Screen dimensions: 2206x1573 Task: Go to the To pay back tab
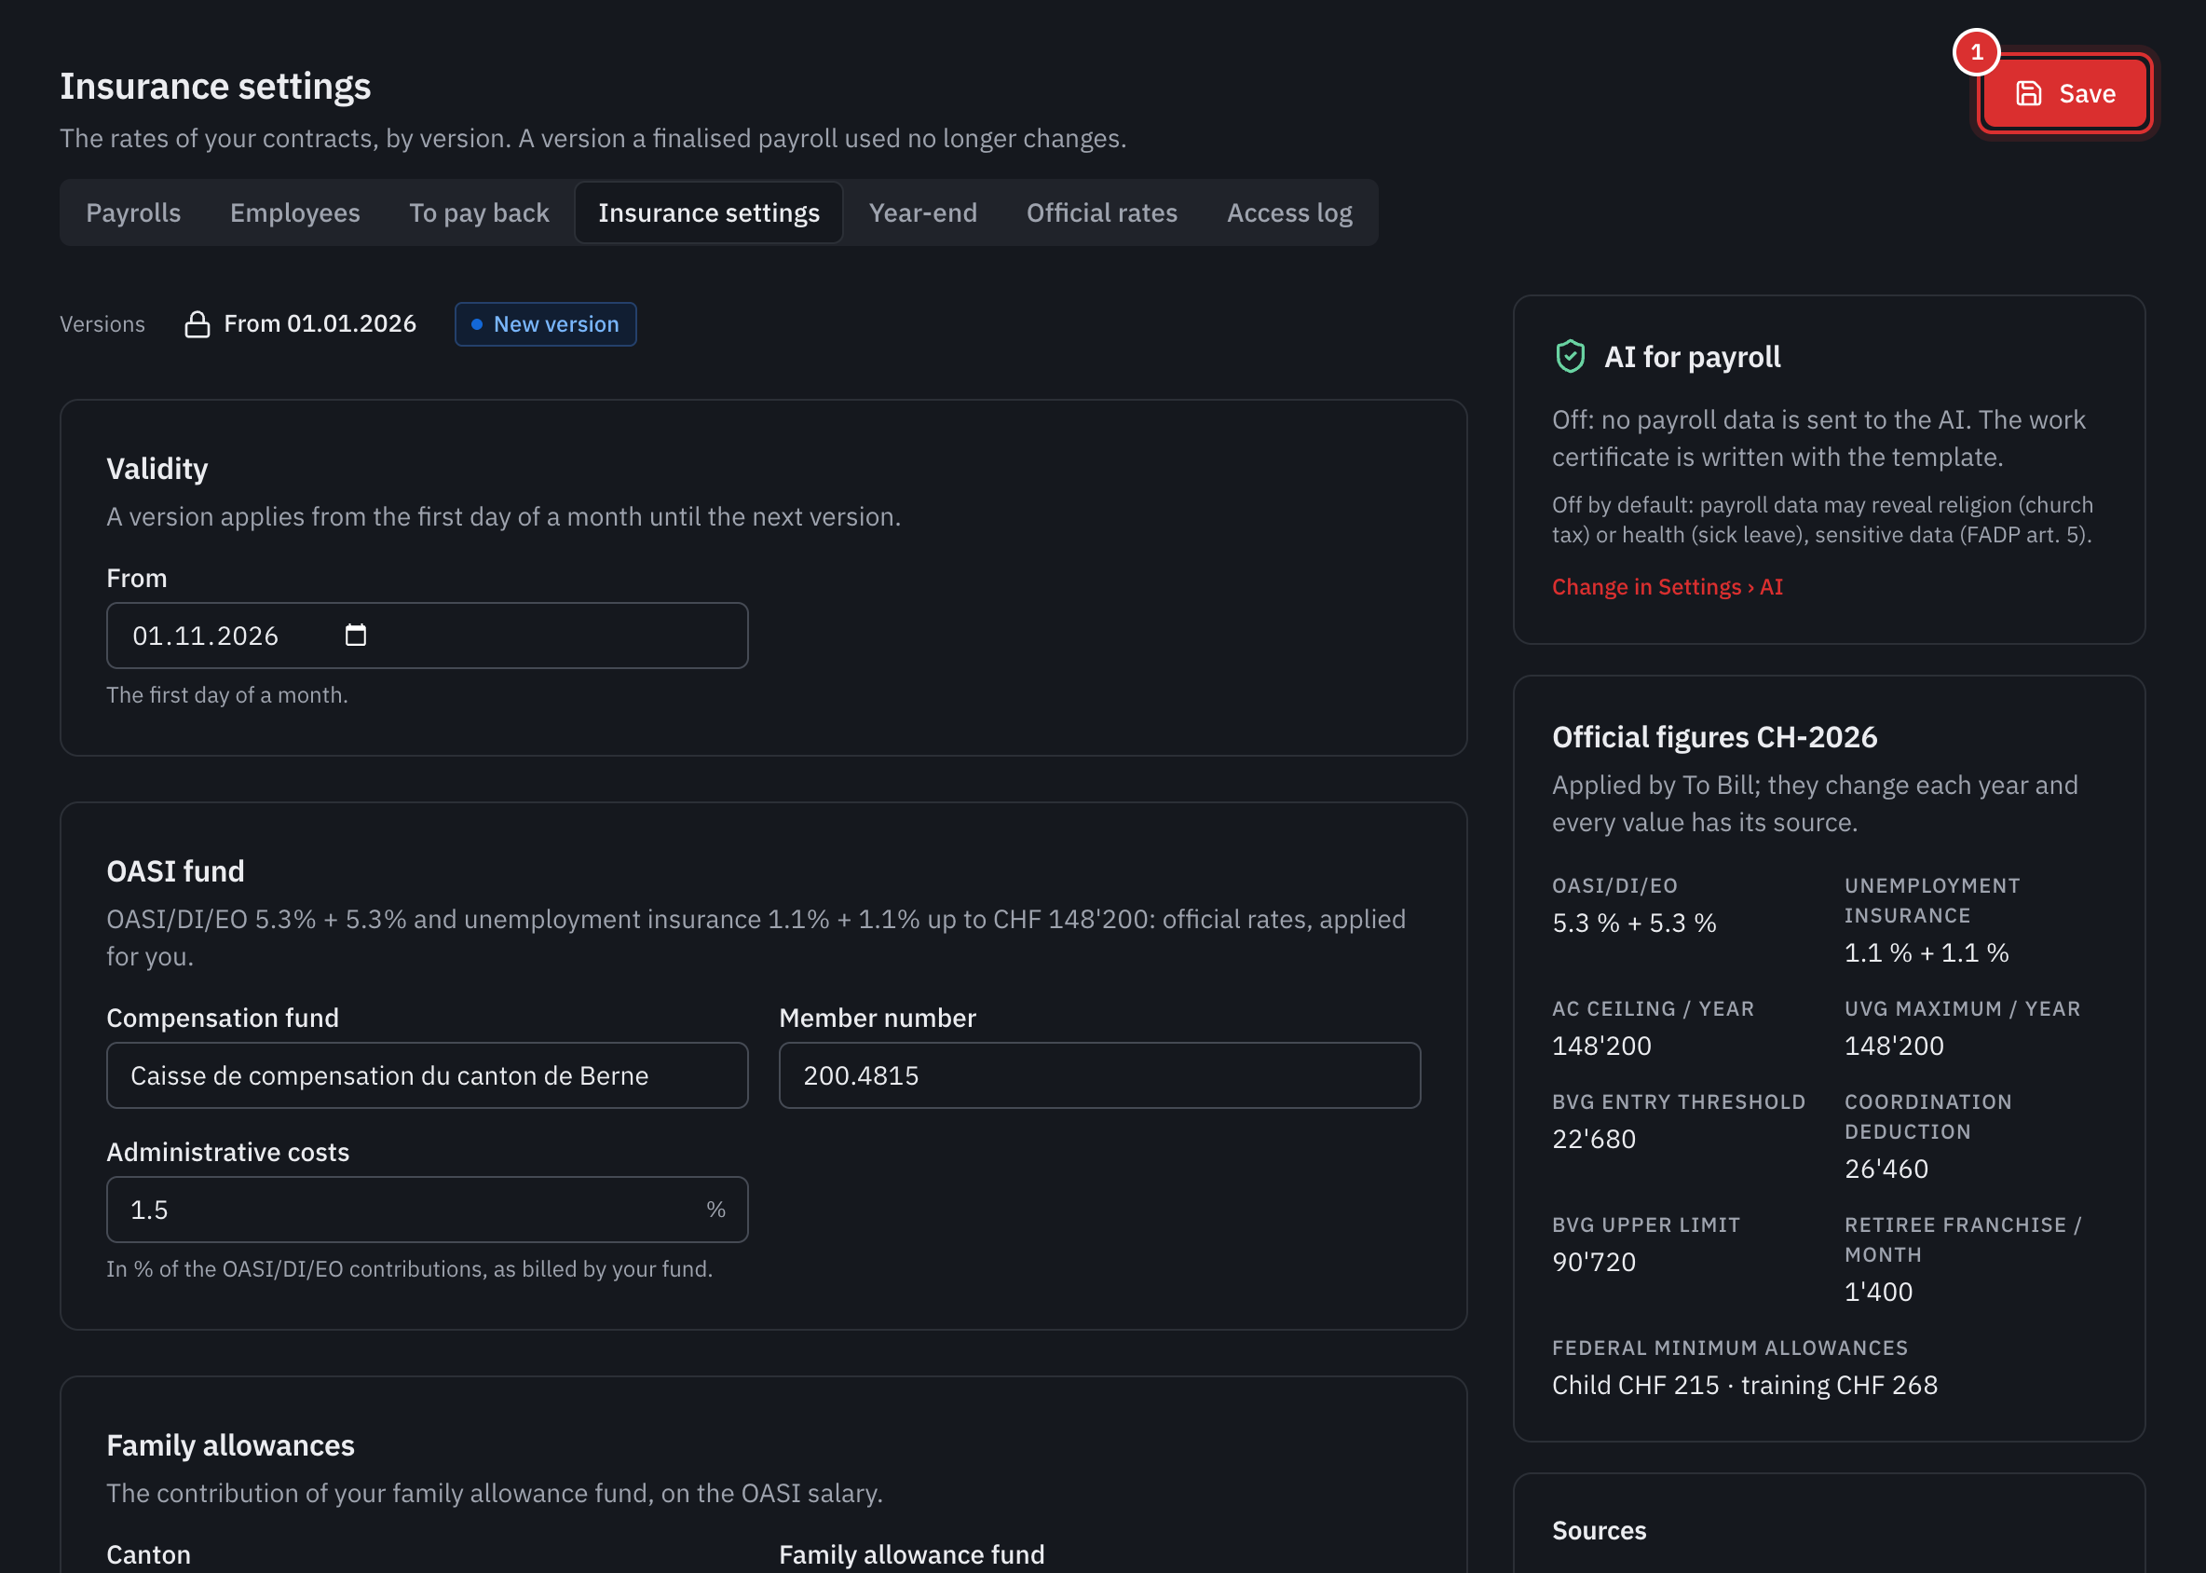coord(479,213)
